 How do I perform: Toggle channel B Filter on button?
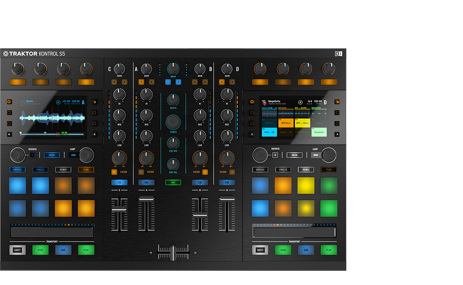pos(205,172)
